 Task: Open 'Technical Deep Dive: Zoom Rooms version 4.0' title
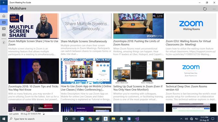tap(187, 88)
